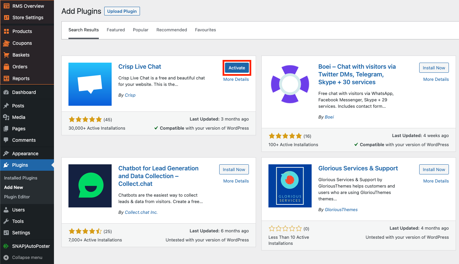
Task: Install the Collect.chat chatbot plugin
Action: pos(234,169)
